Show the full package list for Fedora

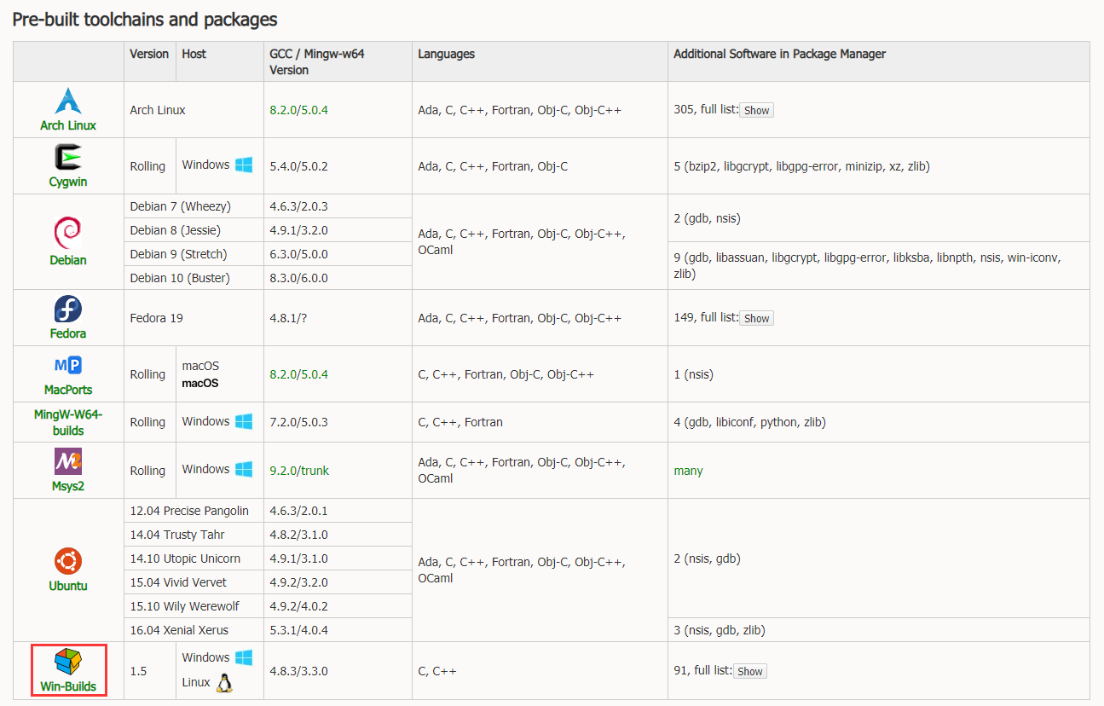pos(756,318)
